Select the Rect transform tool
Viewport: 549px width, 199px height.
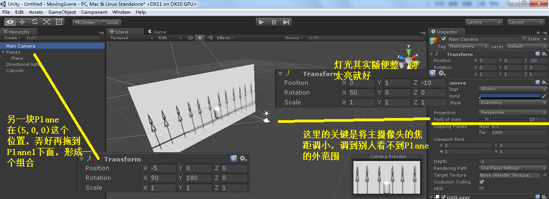tap(59, 22)
